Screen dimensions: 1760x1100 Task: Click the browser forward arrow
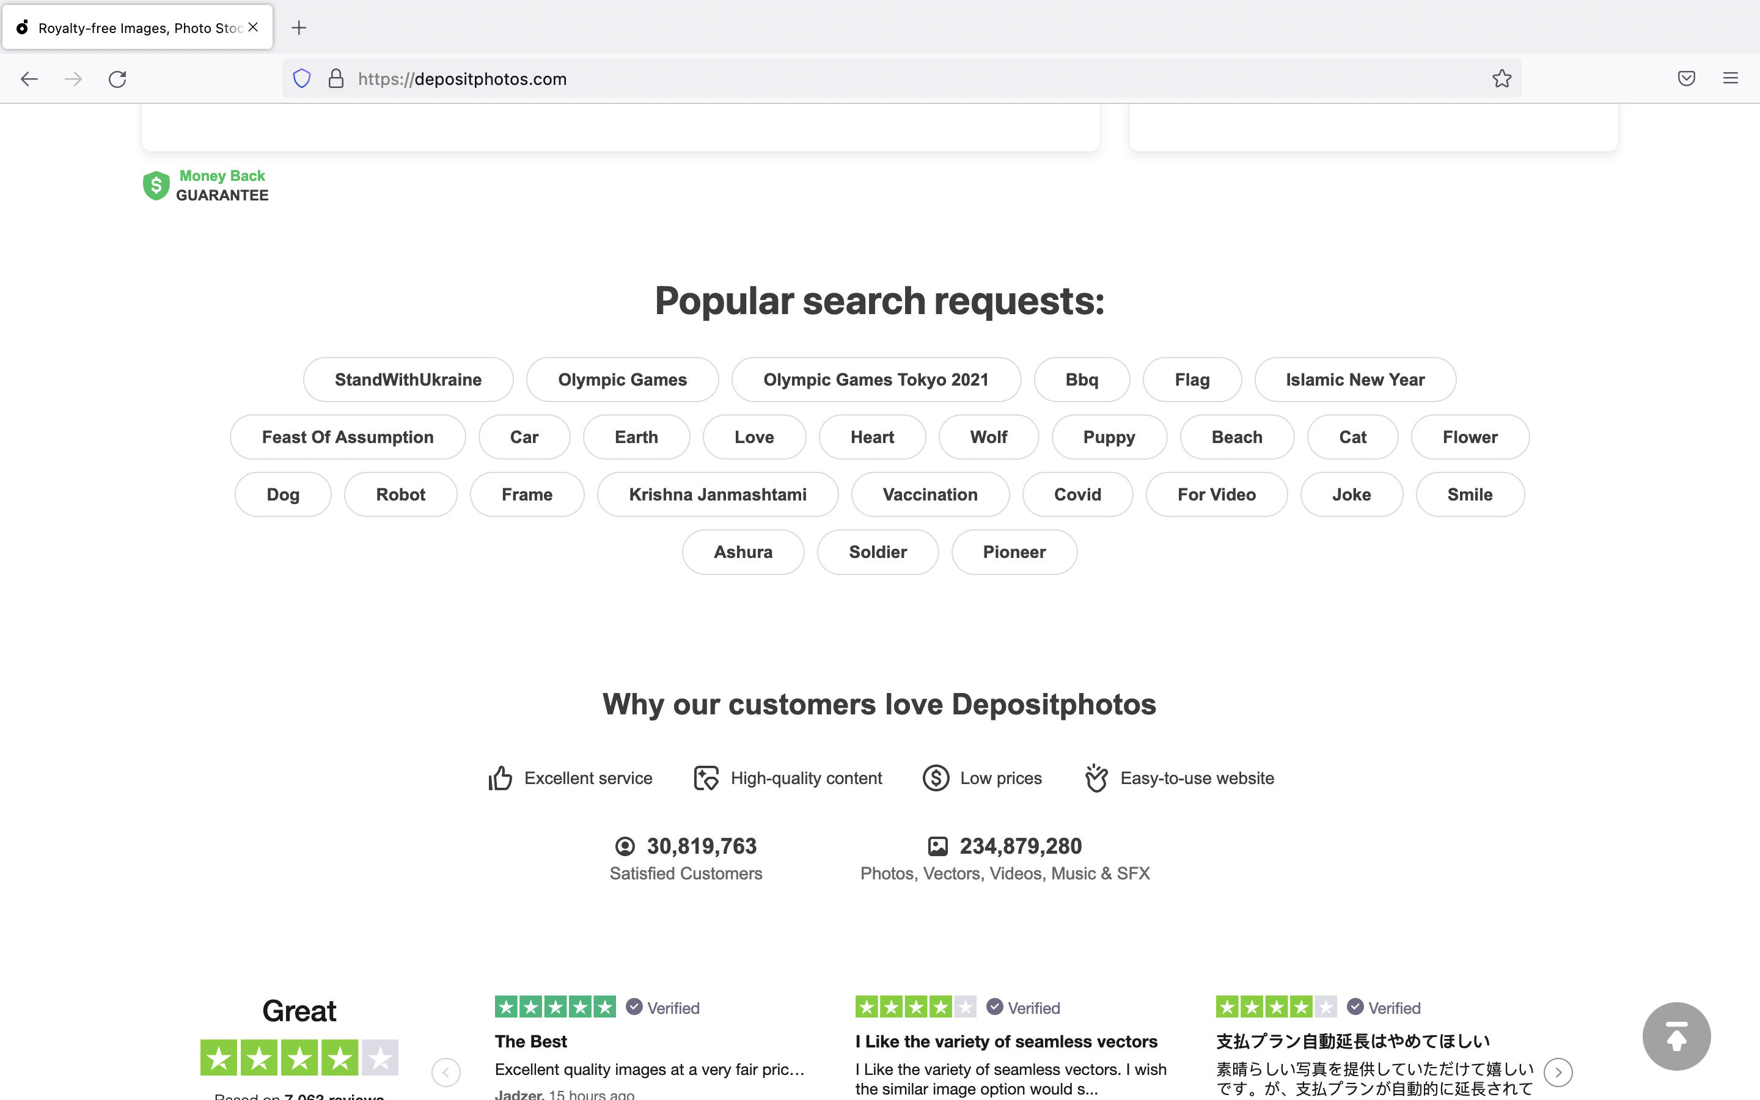pos(73,79)
